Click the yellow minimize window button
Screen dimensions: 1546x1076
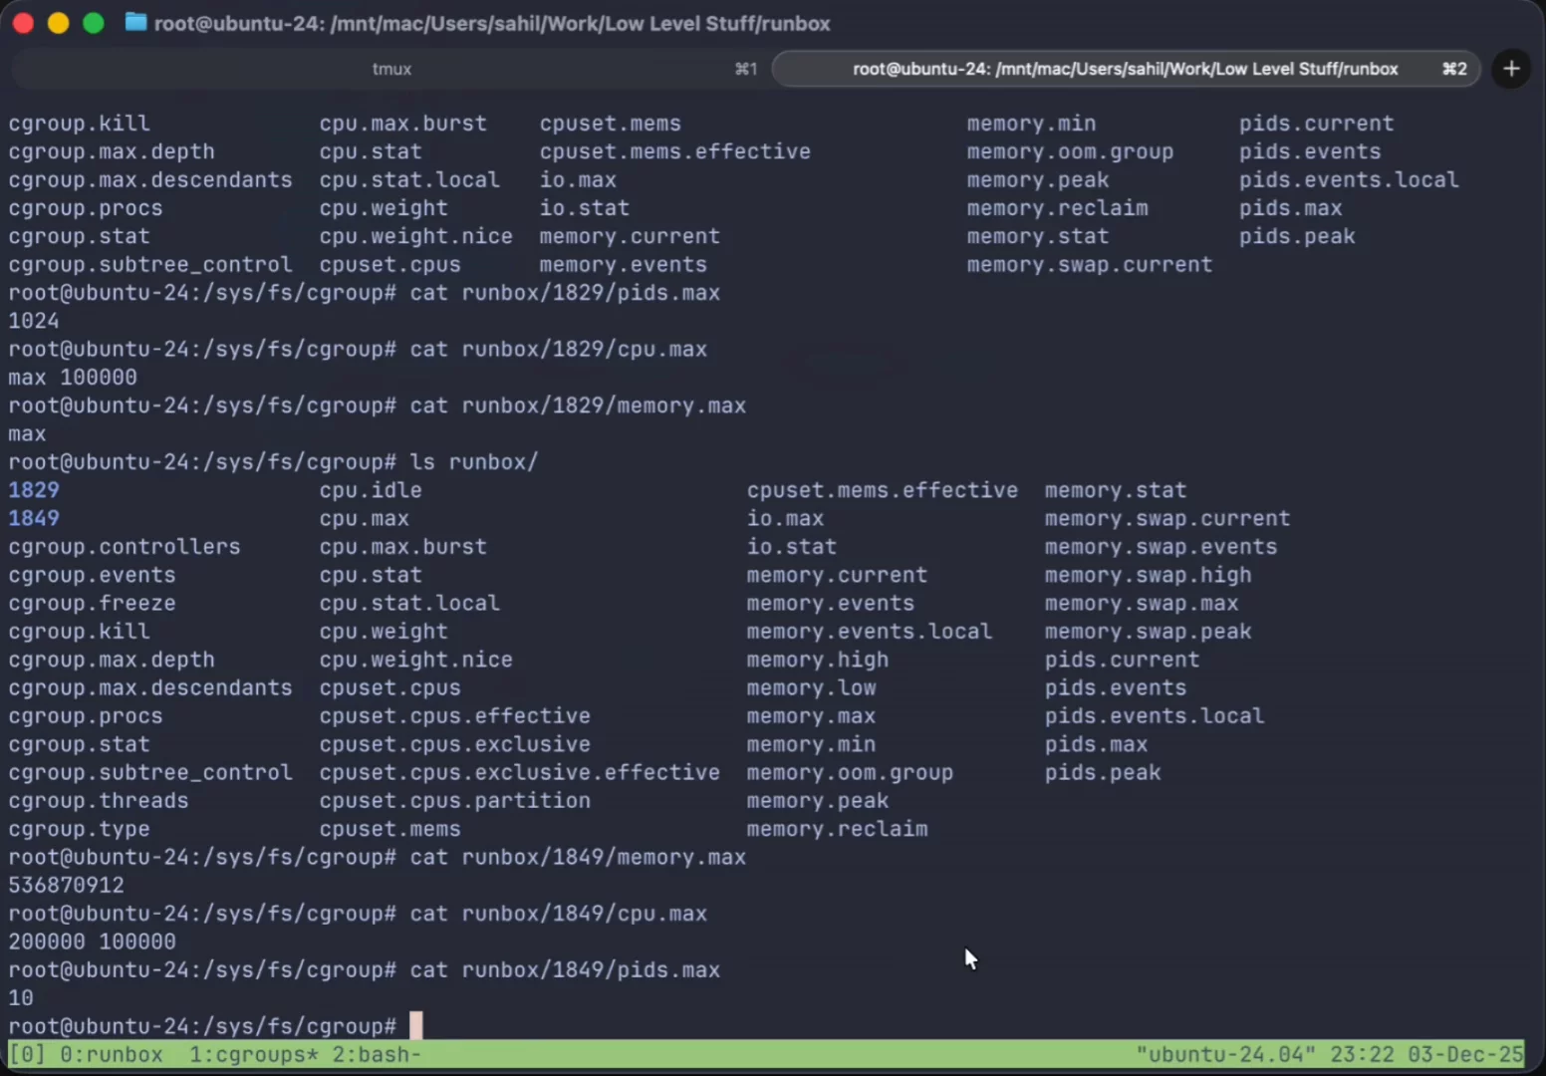58,23
